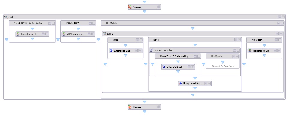The image size is (289, 117).
Task: Click the Entry Level Bu activity icon
Action: [x=180, y=83]
